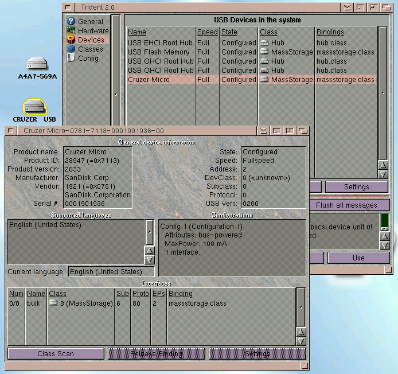Click Supported languages list up arrow

[x=150, y=251]
